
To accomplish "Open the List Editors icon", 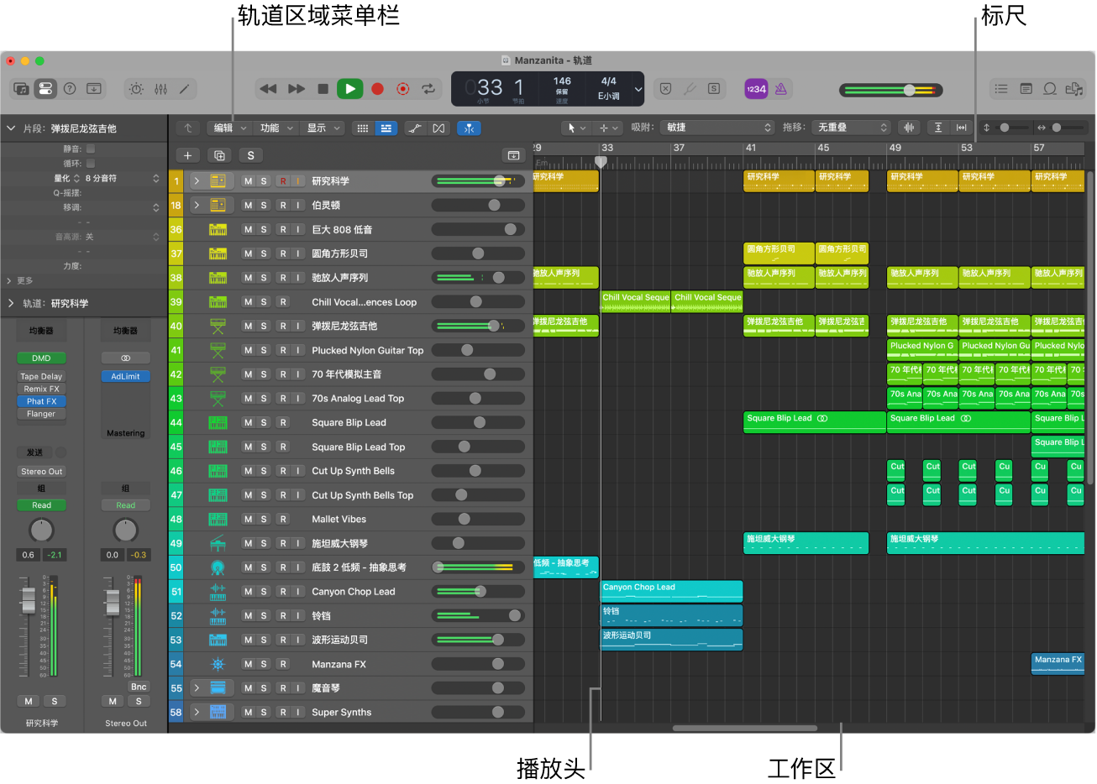I will point(1001,88).
